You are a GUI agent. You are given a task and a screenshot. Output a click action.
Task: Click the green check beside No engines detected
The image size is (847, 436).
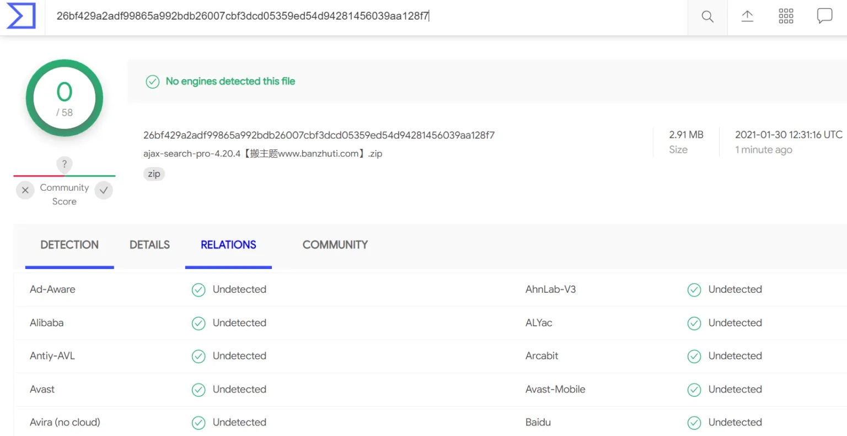tap(152, 82)
